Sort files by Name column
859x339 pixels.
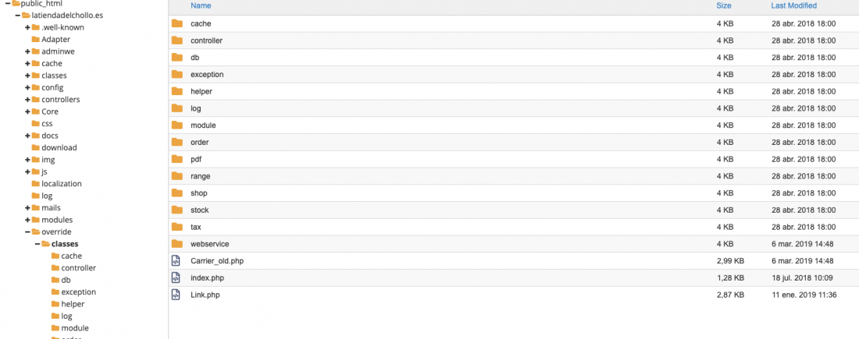pyautogui.click(x=201, y=5)
